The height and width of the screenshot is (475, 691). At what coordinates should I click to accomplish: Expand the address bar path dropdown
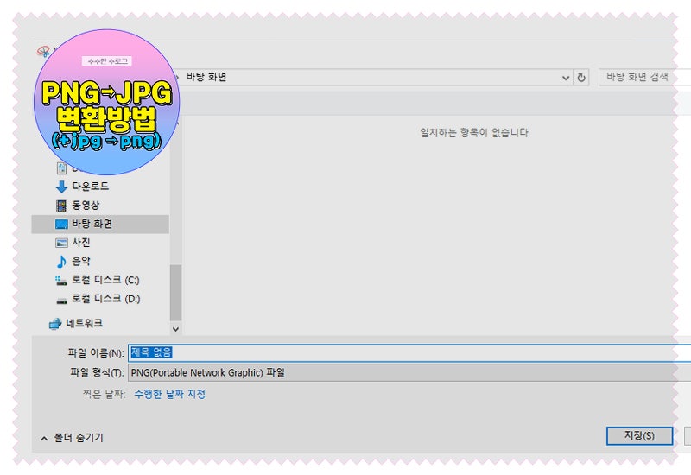(x=566, y=78)
